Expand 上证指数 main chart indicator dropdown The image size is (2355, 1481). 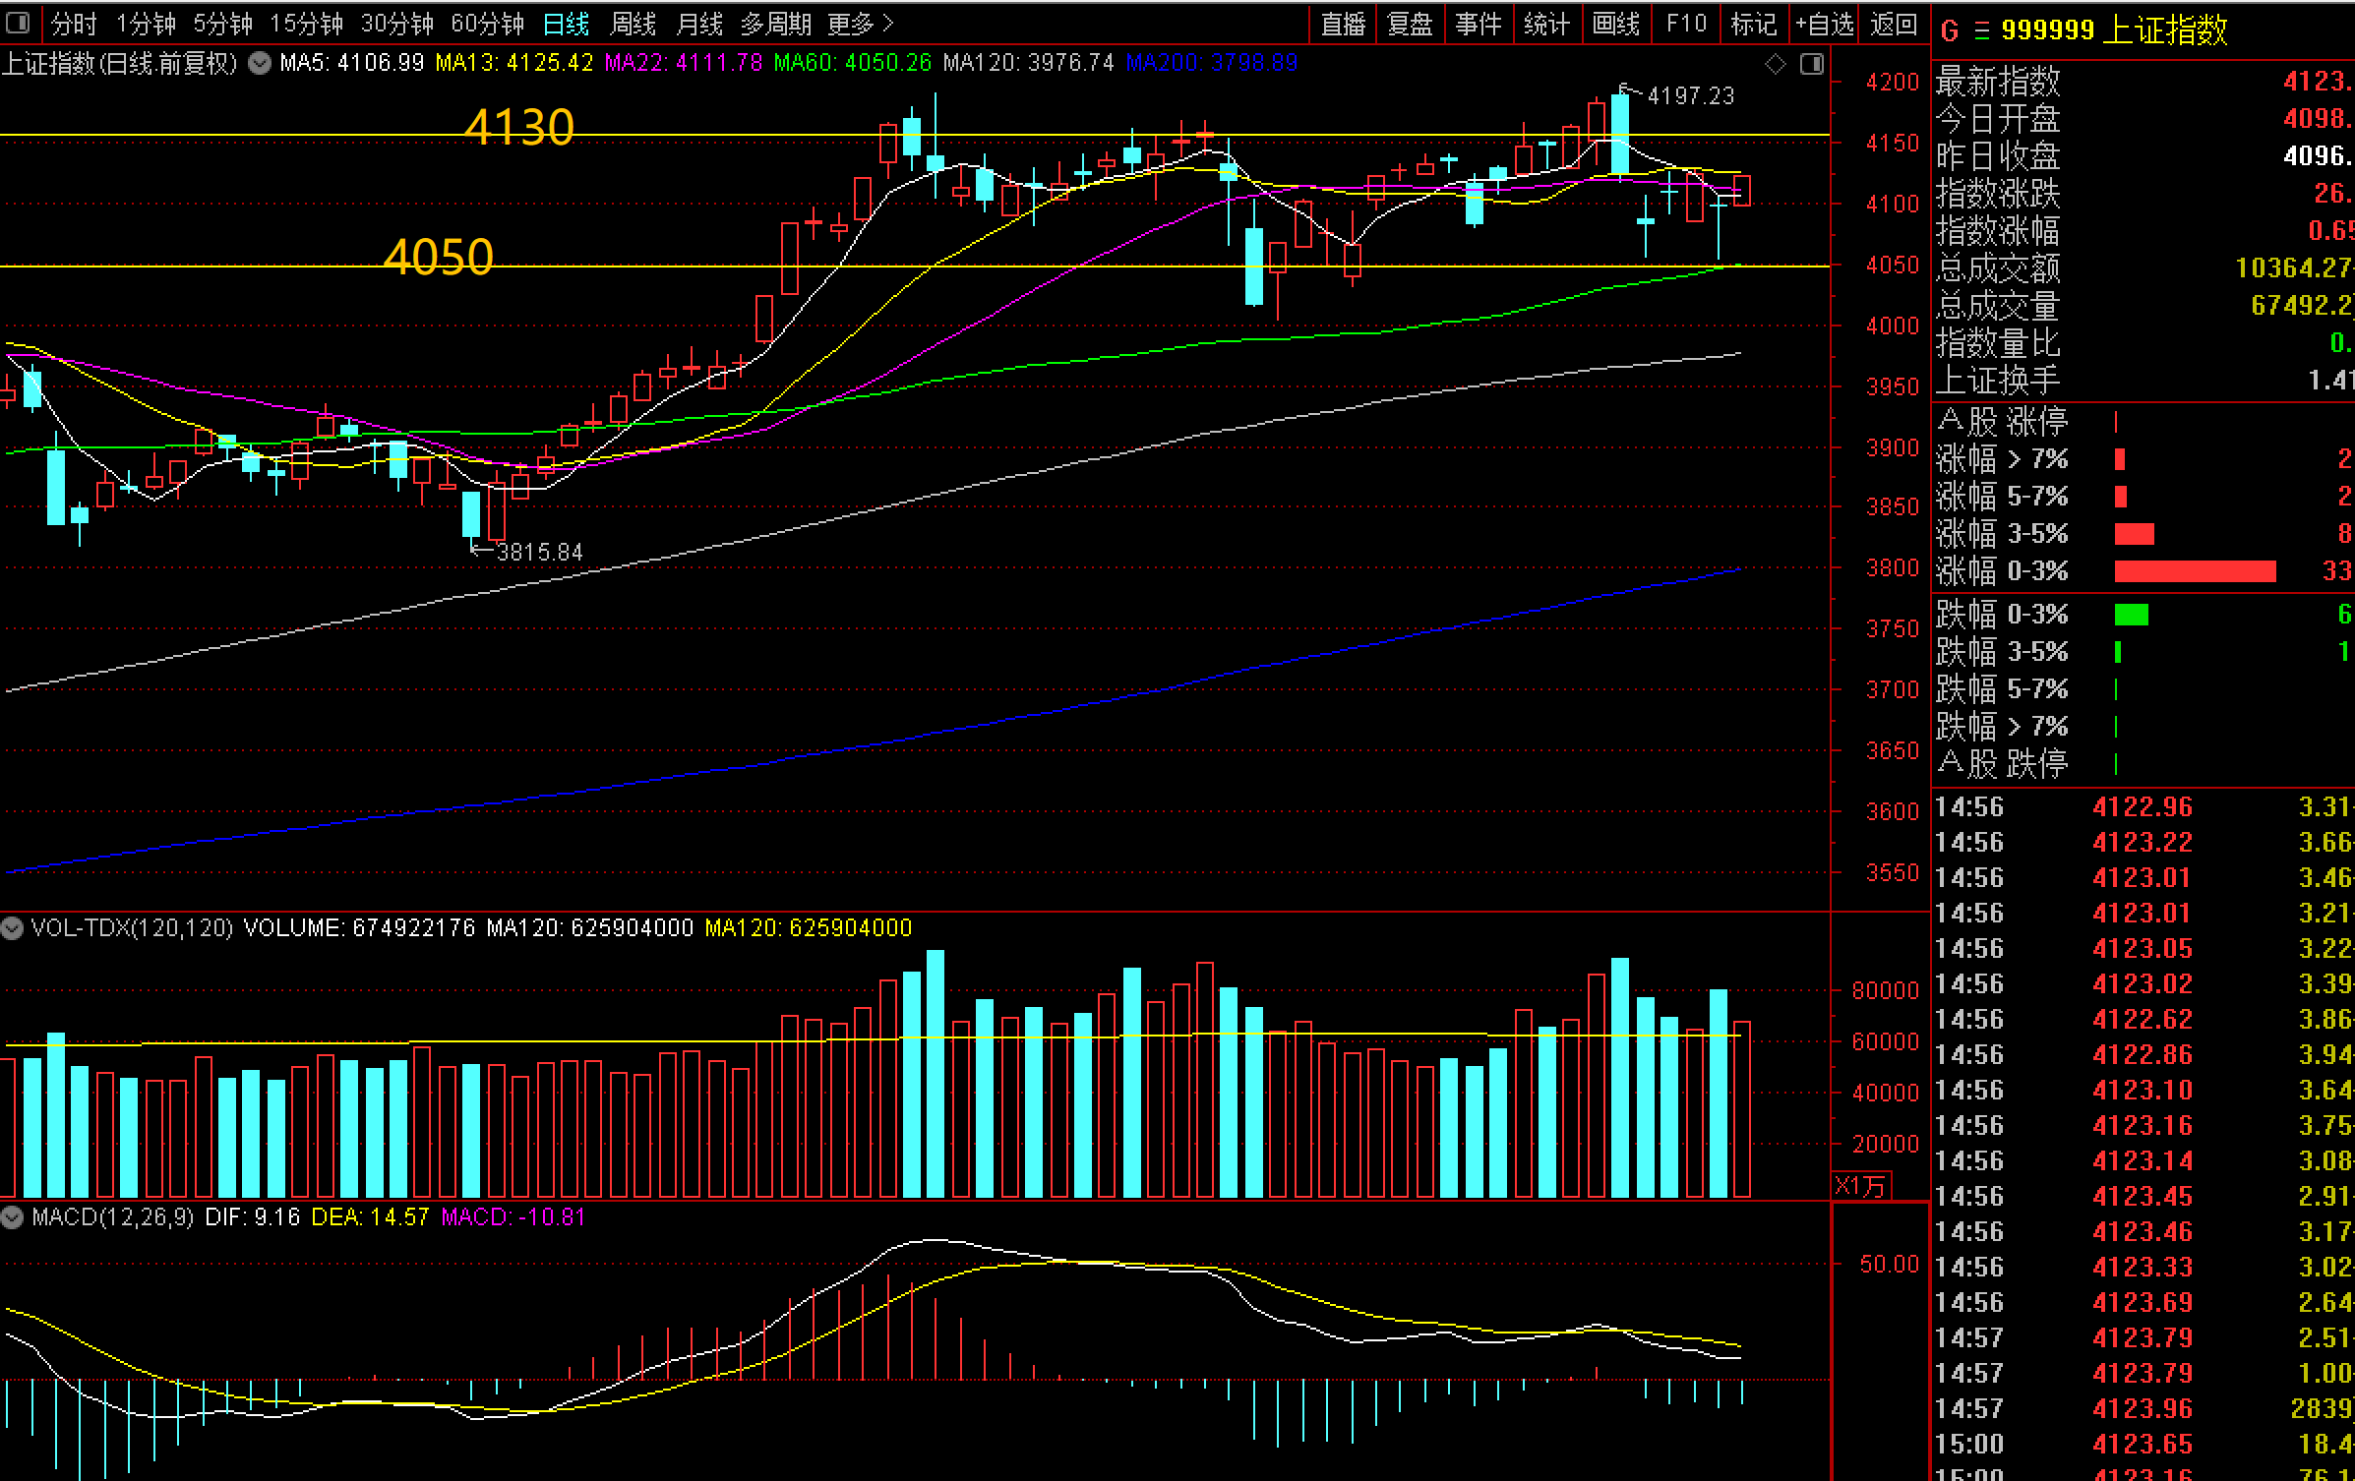pos(260,64)
